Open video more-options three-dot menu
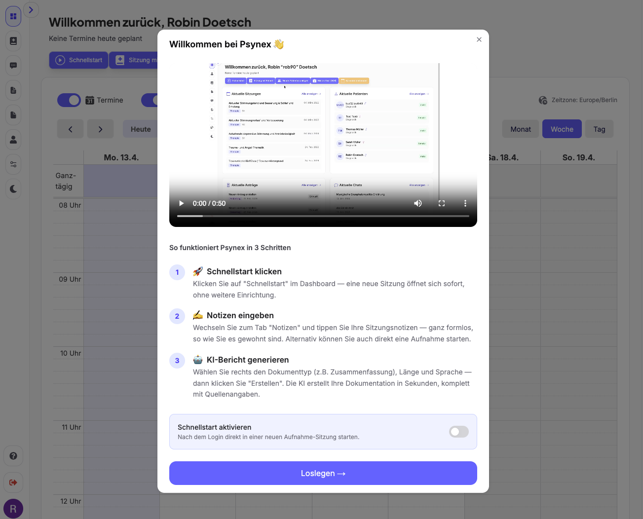Viewport: 643px width, 519px height. coord(465,203)
